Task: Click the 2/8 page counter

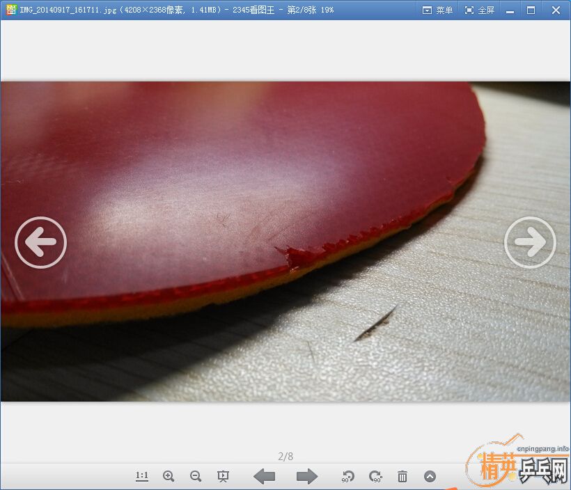Action: 285,457
